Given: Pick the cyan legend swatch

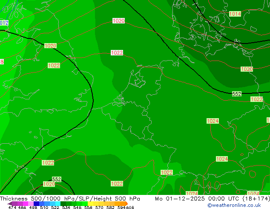Looking at the screenshot, I should [58, 203].
